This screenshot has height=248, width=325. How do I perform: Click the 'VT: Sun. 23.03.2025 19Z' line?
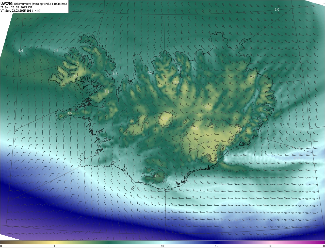click(x=20, y=11)
